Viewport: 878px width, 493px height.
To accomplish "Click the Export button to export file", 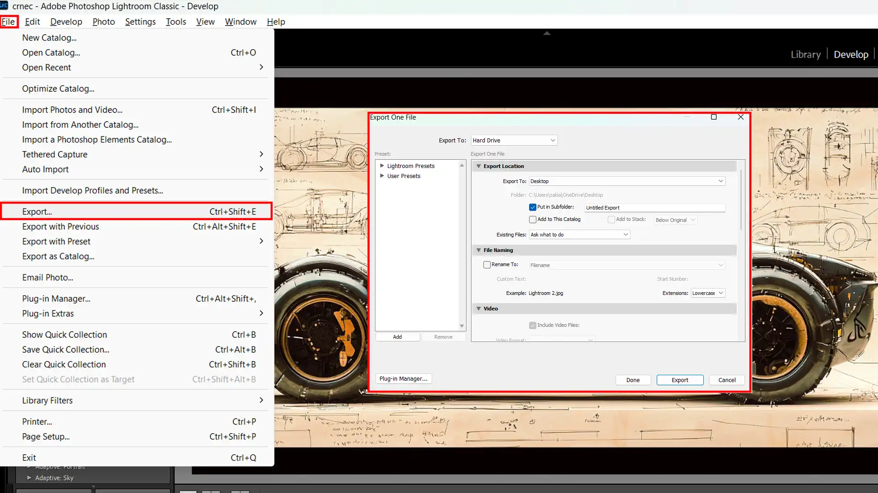I will (680, 379).
